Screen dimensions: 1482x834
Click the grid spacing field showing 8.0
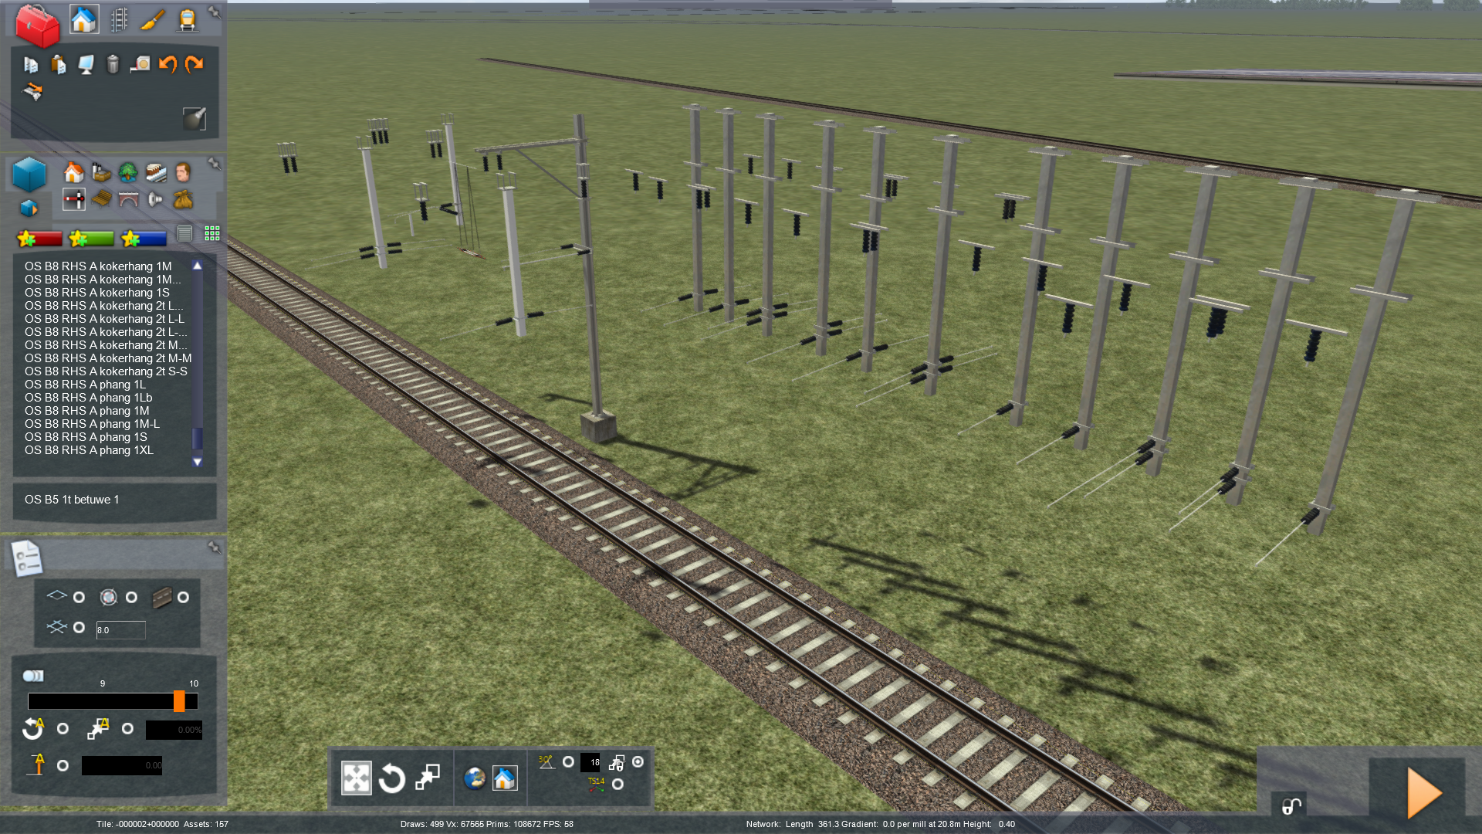120,630
